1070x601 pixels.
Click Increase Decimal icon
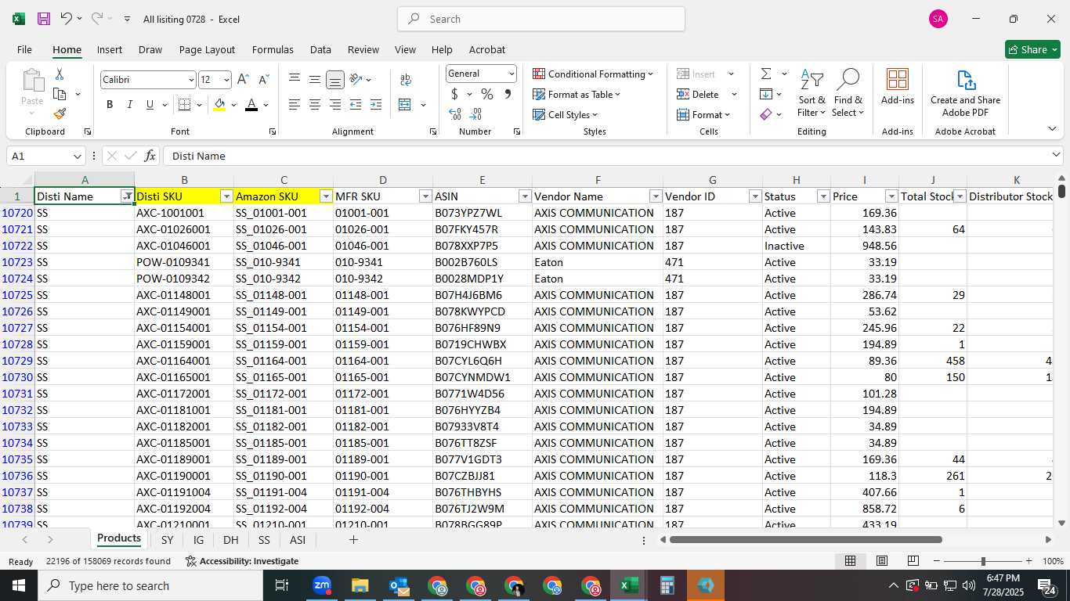pos(455,114)
